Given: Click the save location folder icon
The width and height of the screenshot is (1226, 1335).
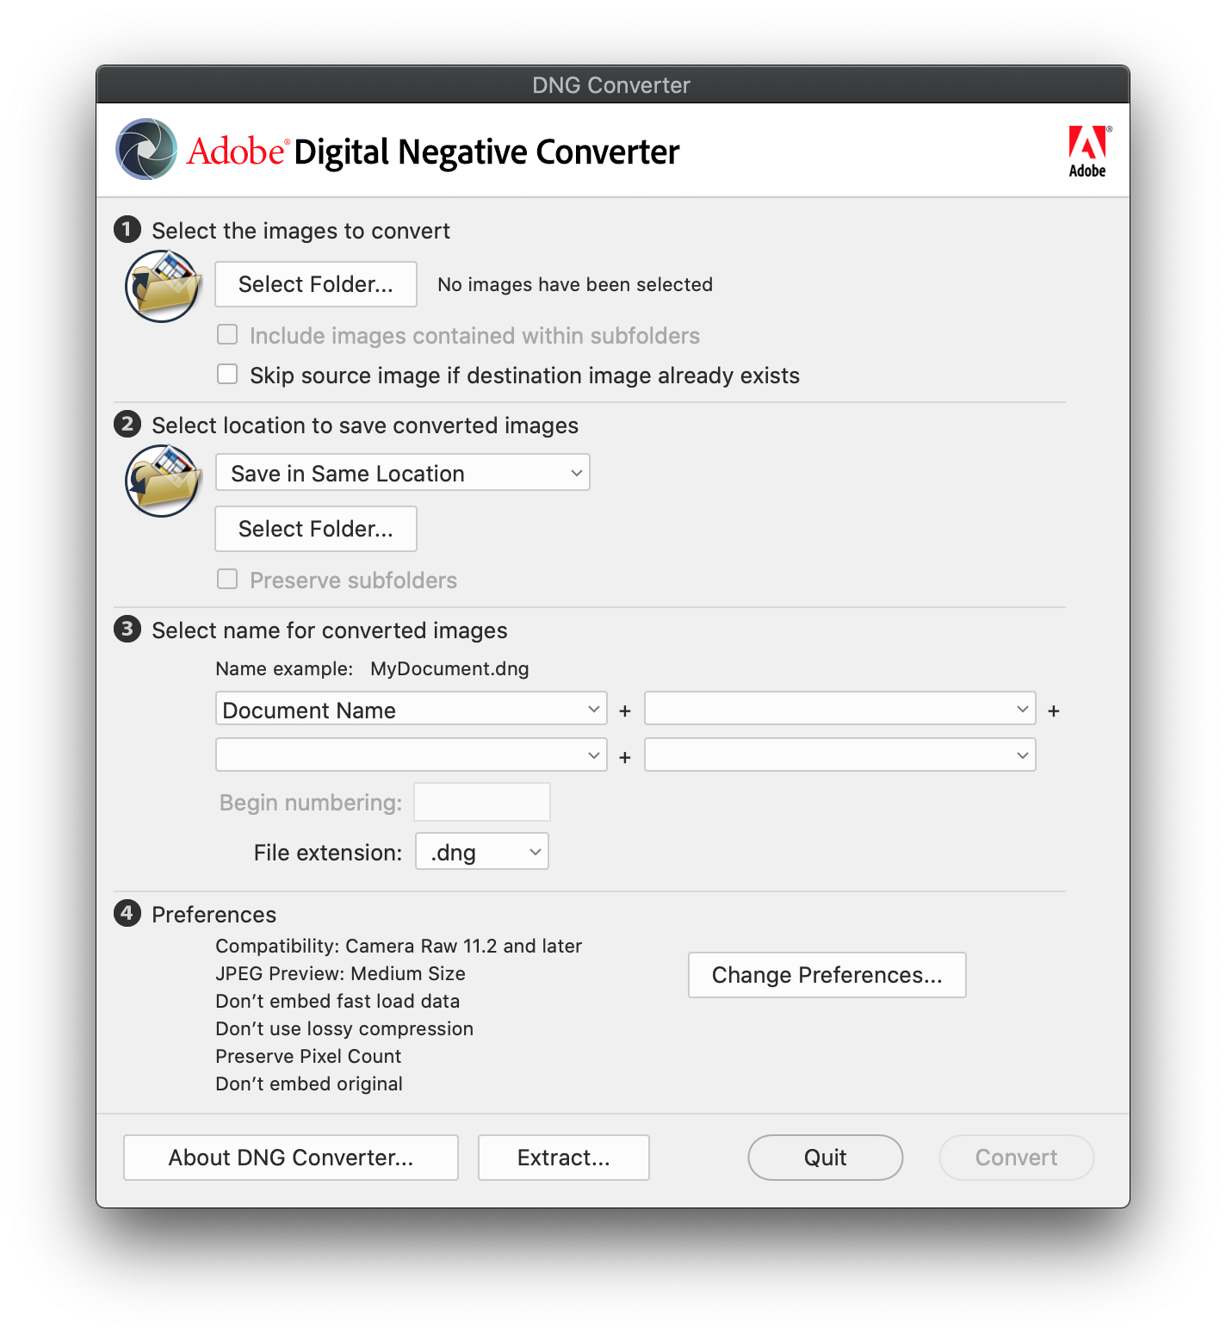Looking at the screenshot, I should [163, 481].
